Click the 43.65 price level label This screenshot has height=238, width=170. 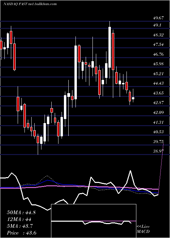coord(158,93)
